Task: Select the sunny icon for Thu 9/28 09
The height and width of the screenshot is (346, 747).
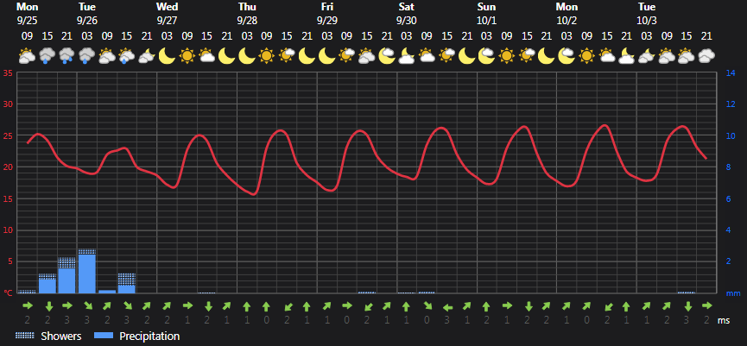Action: pyautogui.click(x=267, y=56)
